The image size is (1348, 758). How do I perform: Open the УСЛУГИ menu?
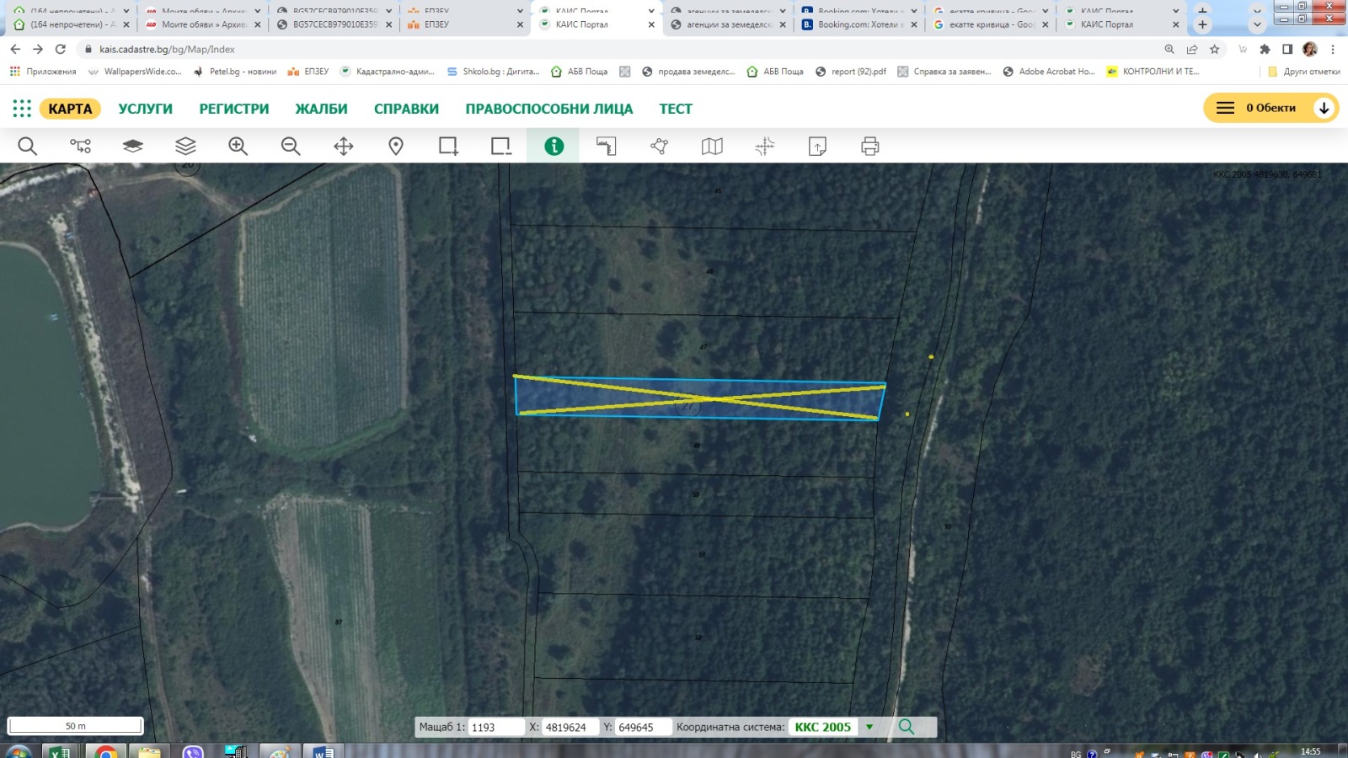(145, 109)
